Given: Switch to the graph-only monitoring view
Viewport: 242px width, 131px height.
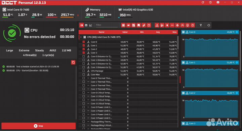Looking at the screenshot, I should pyautogui.click(x=91, y=25).
